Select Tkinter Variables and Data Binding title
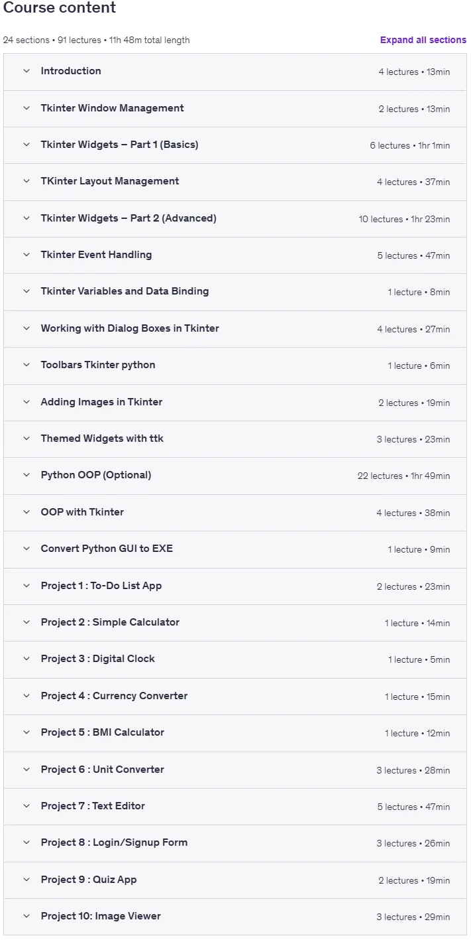The image size is (471, 940). point(125,291)
